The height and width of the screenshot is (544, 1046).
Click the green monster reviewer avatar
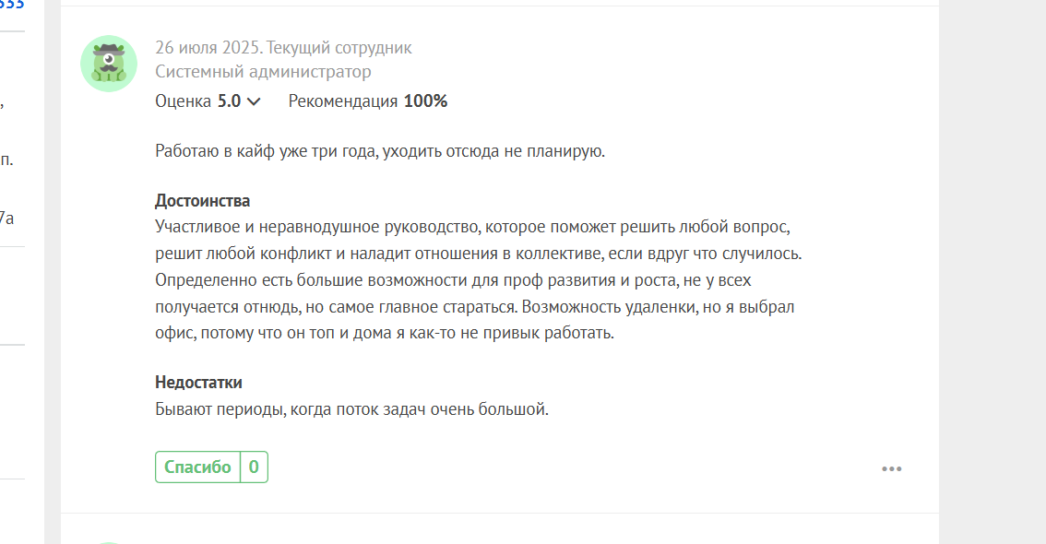tap(109, 64)
